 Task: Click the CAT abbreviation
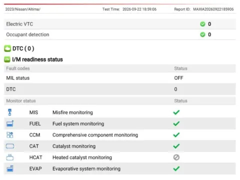click(34, 146)
